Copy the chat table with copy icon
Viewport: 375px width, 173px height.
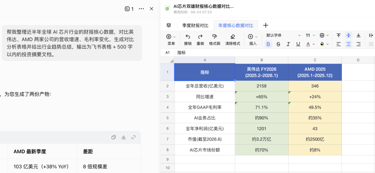click(x=114, y=137)
